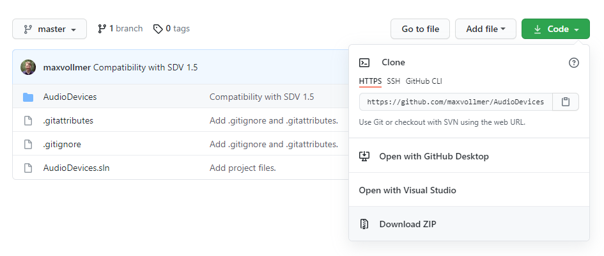The image size is (604, 256).
Task: Click the Go to file button
Action: 421,29
